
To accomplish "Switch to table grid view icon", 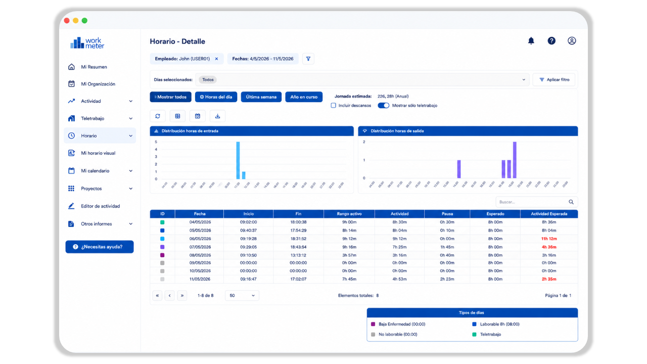I will tap(177, 116).
